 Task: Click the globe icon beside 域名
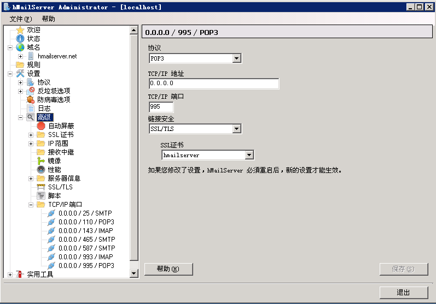click(x=20, y=47)
